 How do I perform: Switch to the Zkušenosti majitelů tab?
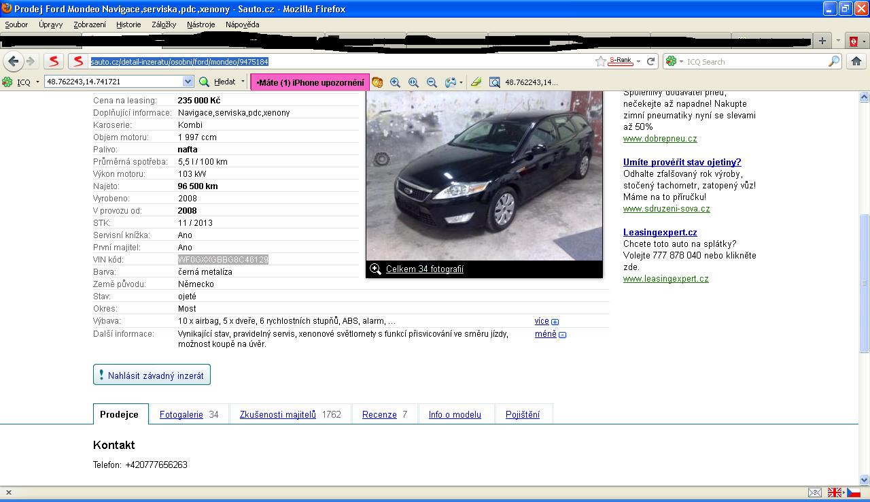[278, 414]
